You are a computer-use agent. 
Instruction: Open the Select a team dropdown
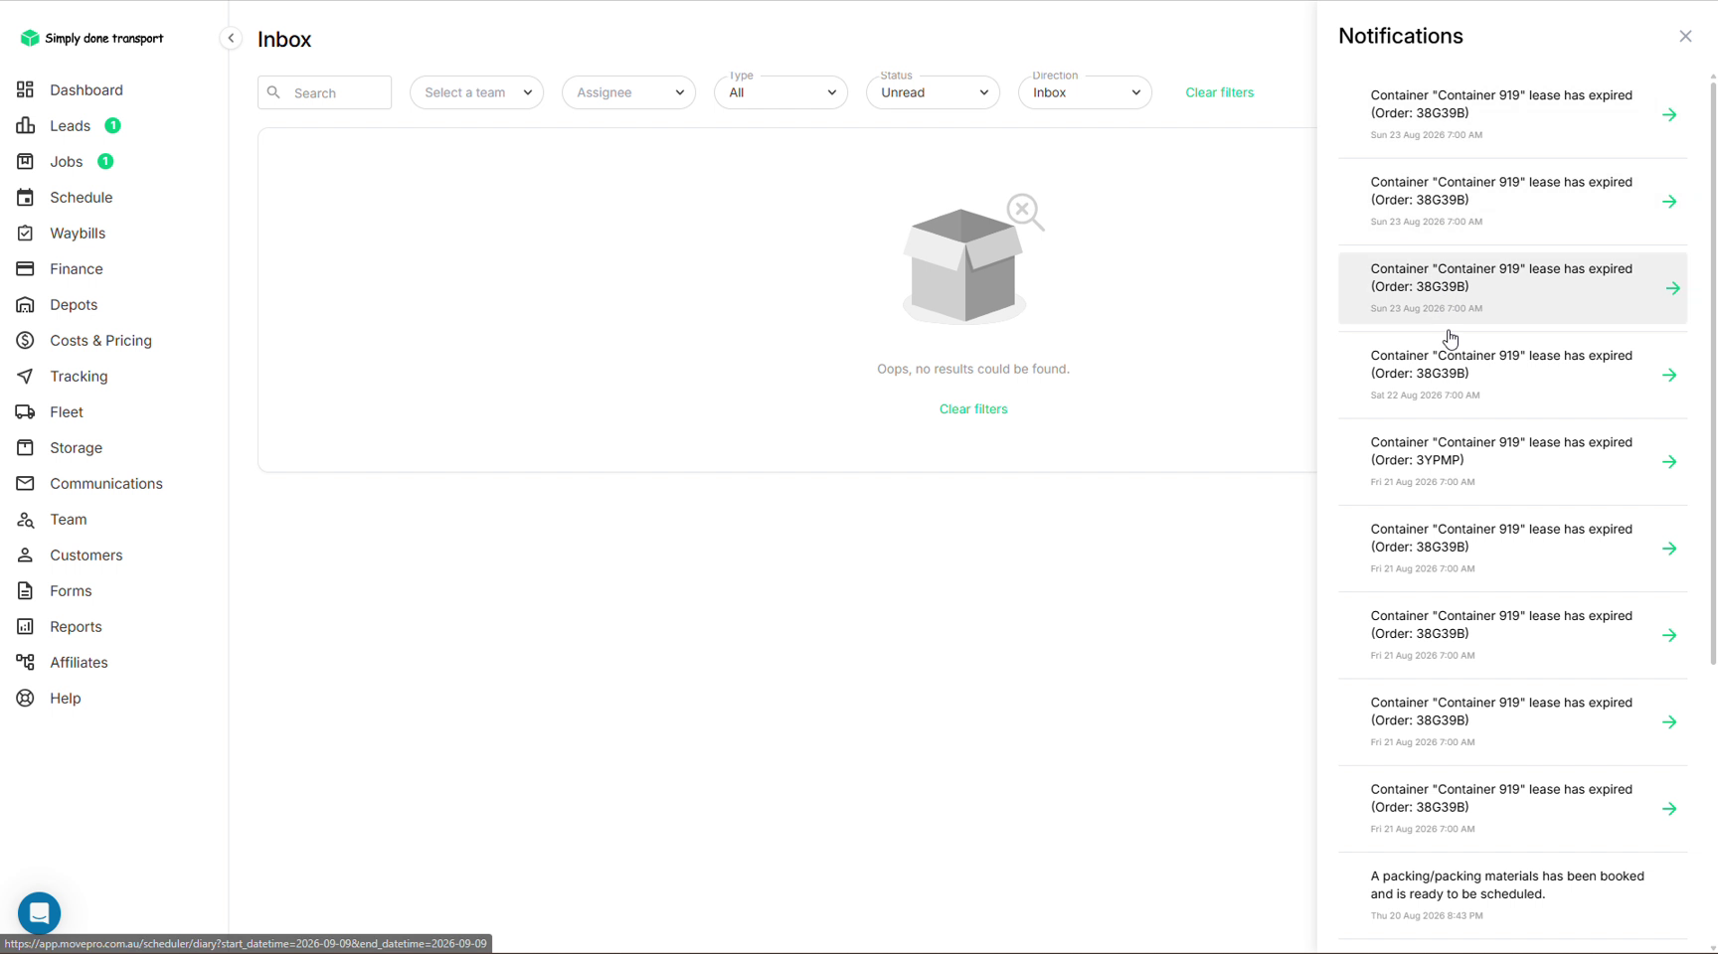click(x=476, y=92)
